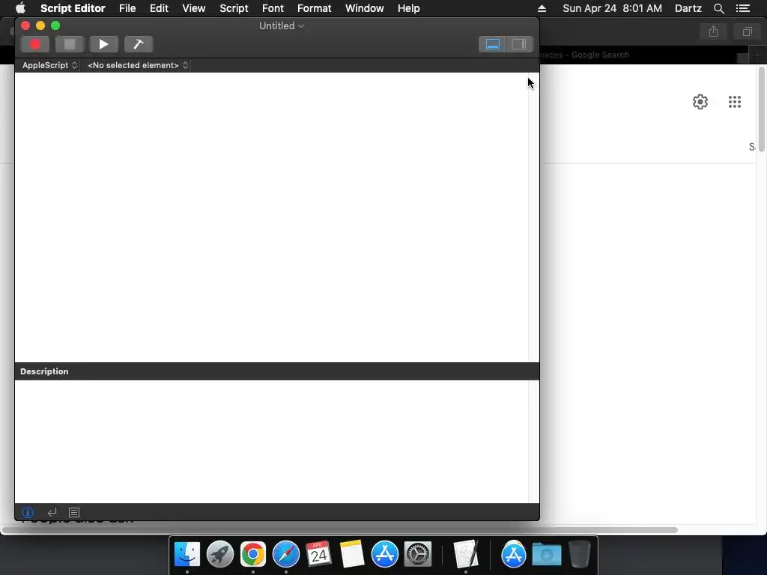
Task: Open the AppleScript language dropdown
Action: click(x=49, y=65)
